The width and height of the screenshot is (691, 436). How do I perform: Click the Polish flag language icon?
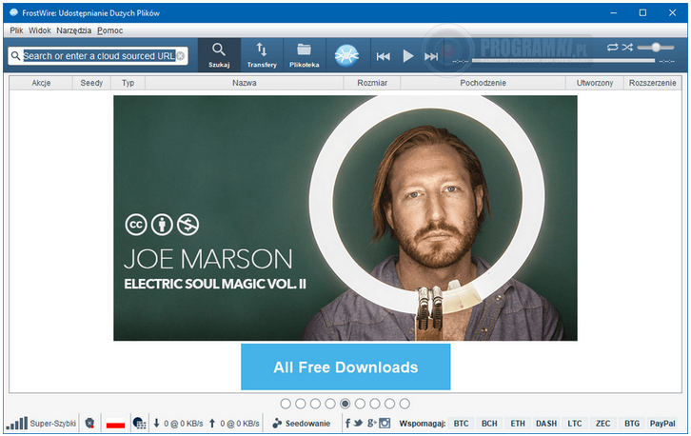click(x=115, y=424)
